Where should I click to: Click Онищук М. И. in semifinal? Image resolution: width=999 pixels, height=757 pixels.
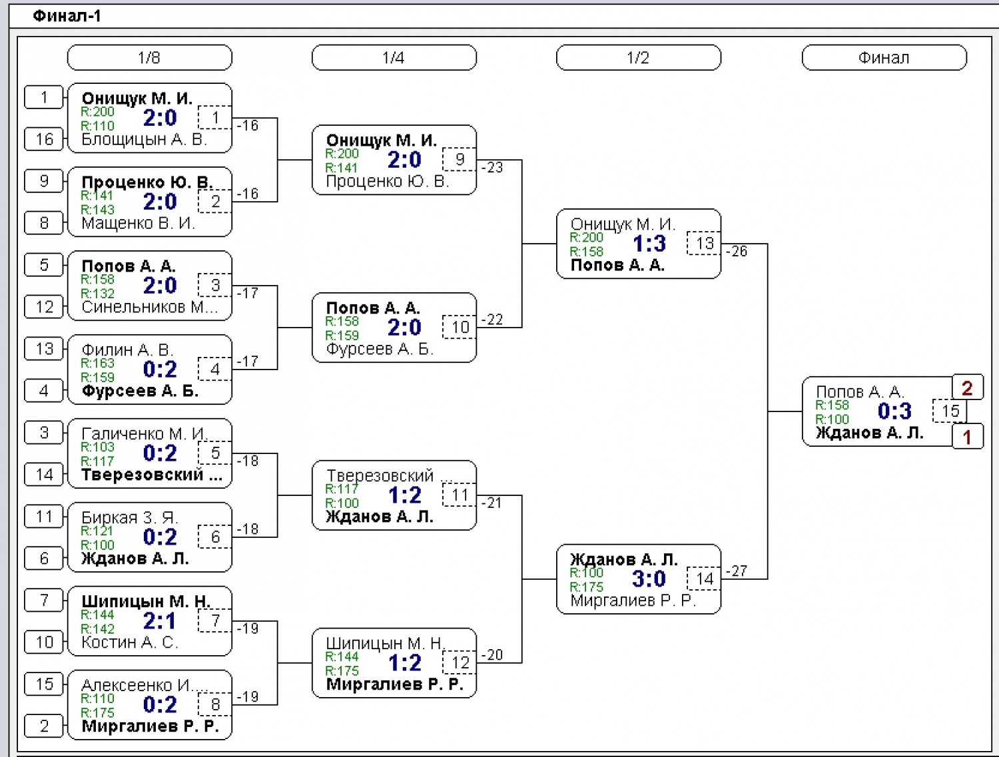click(x=623, y=224)
